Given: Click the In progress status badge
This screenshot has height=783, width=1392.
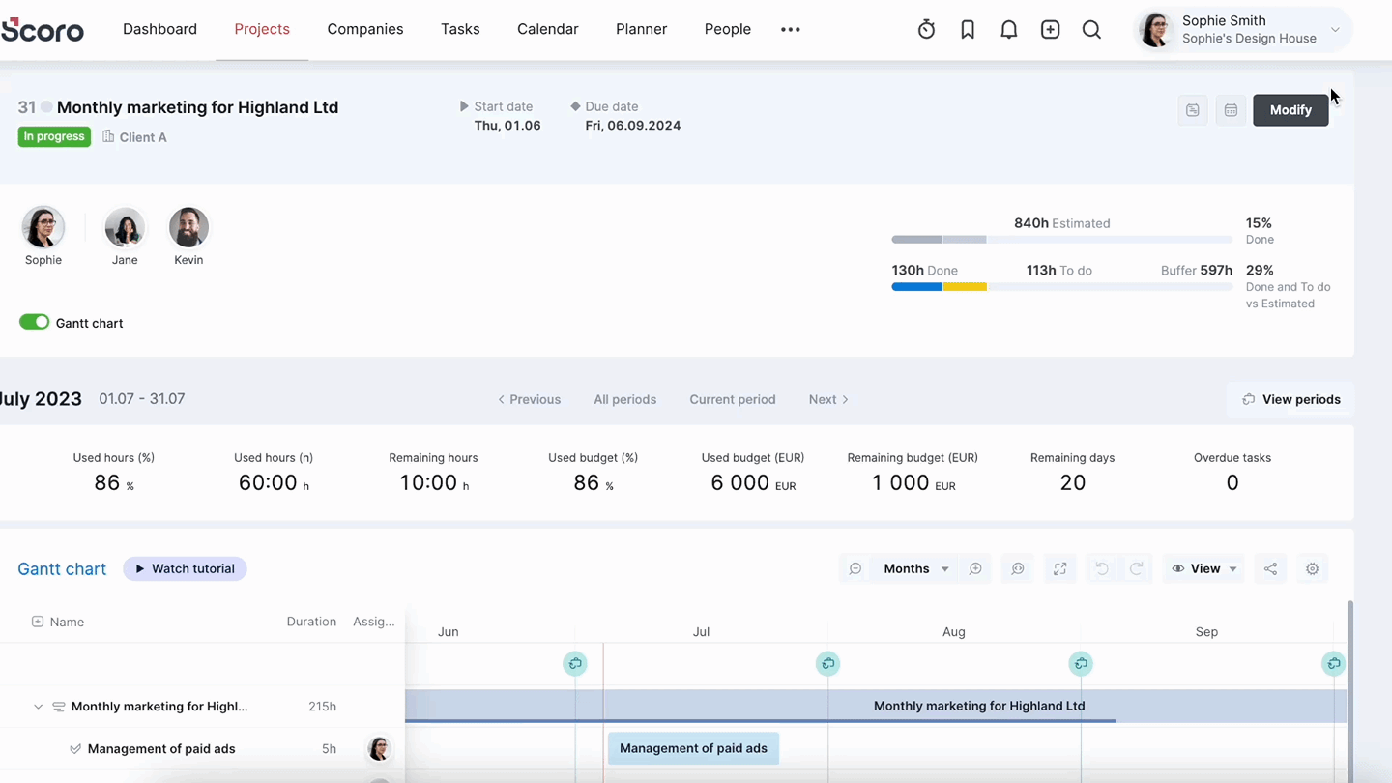Looking at the screenshot, I should [x=54, y=137].
